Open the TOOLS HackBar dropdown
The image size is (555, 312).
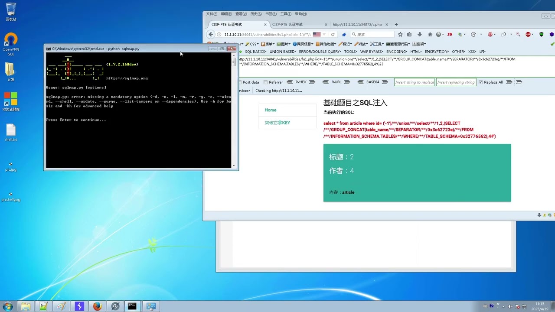(351, 52)
